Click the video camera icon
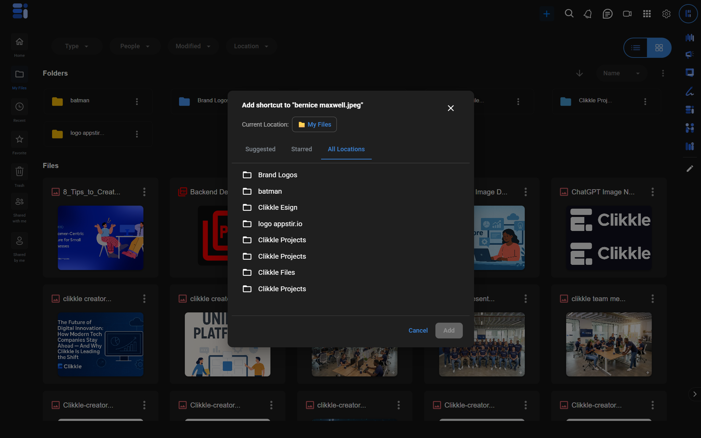The width and height of the screenshot is (701, 438). [x=627, y=14]
